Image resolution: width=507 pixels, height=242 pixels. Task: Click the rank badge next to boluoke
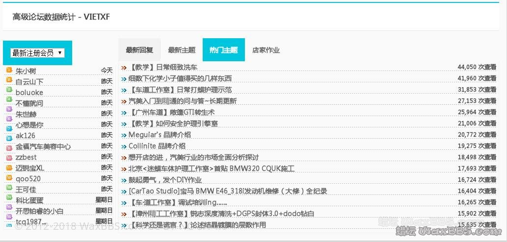click(9, 92)
